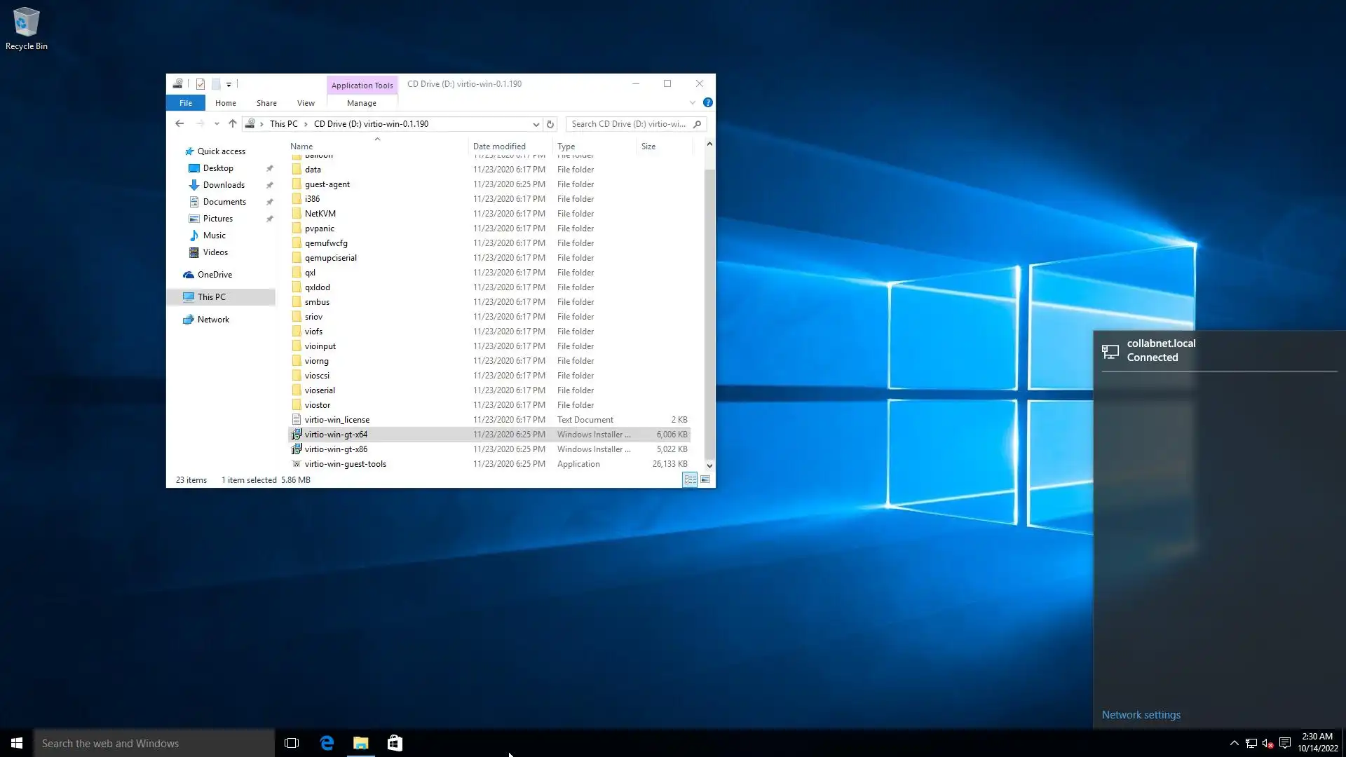This screenshot has width=1346, height=757.
Task: Click the Search CD Drive field
Action: point(629,124)
